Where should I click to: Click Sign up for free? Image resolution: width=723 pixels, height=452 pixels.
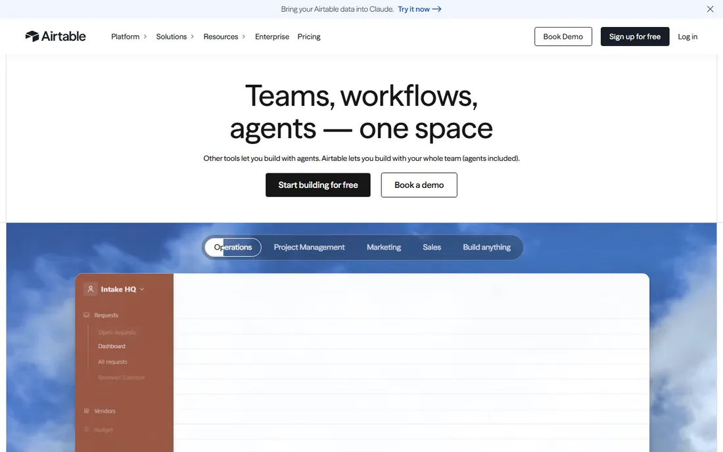click(x=634, y=36)
